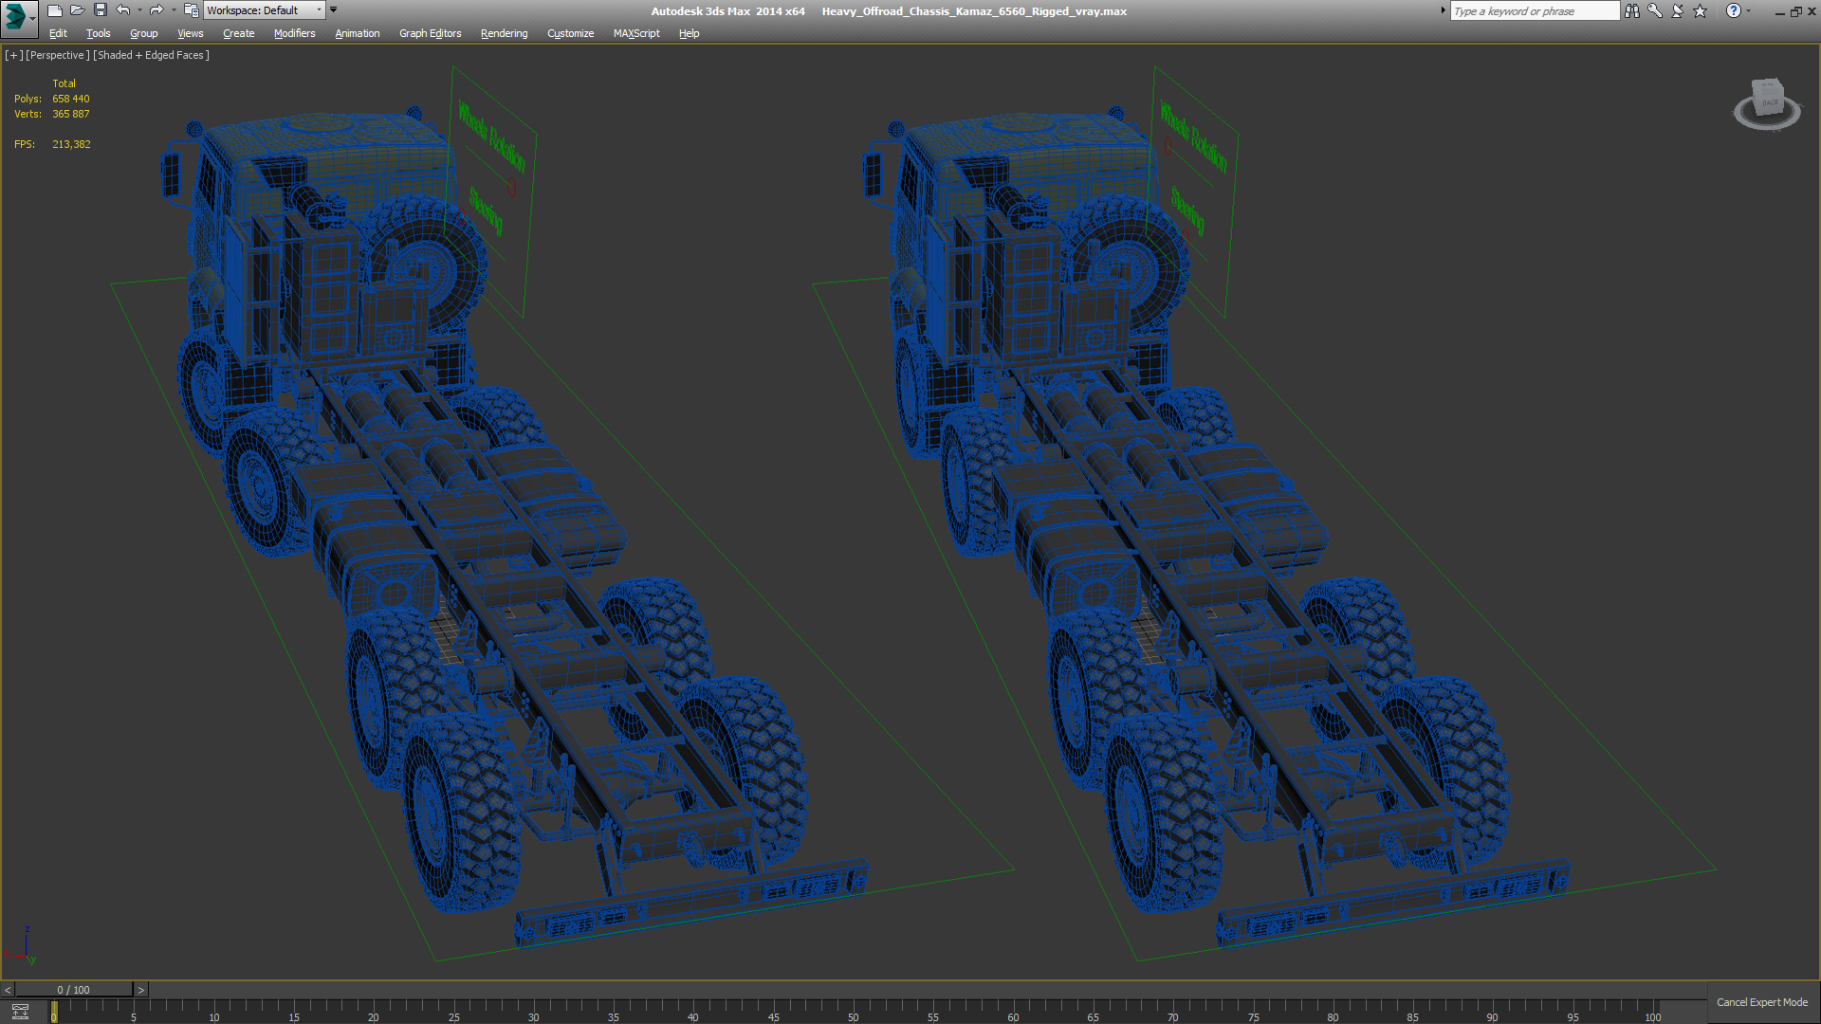Open the Rendering menu
This screenshot has height=1024, width=1821.
tap(505, 33)
